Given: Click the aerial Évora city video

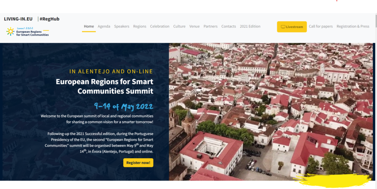Looking at the screenshot, I should (271, 112).
